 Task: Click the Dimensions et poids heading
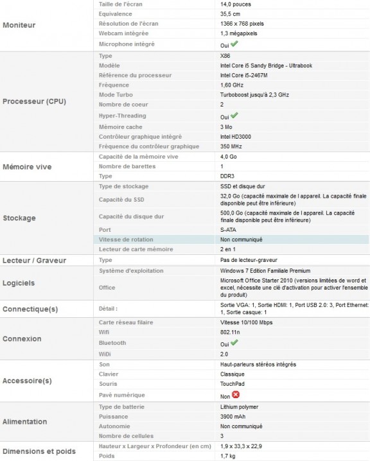click(x=39, y=451)
